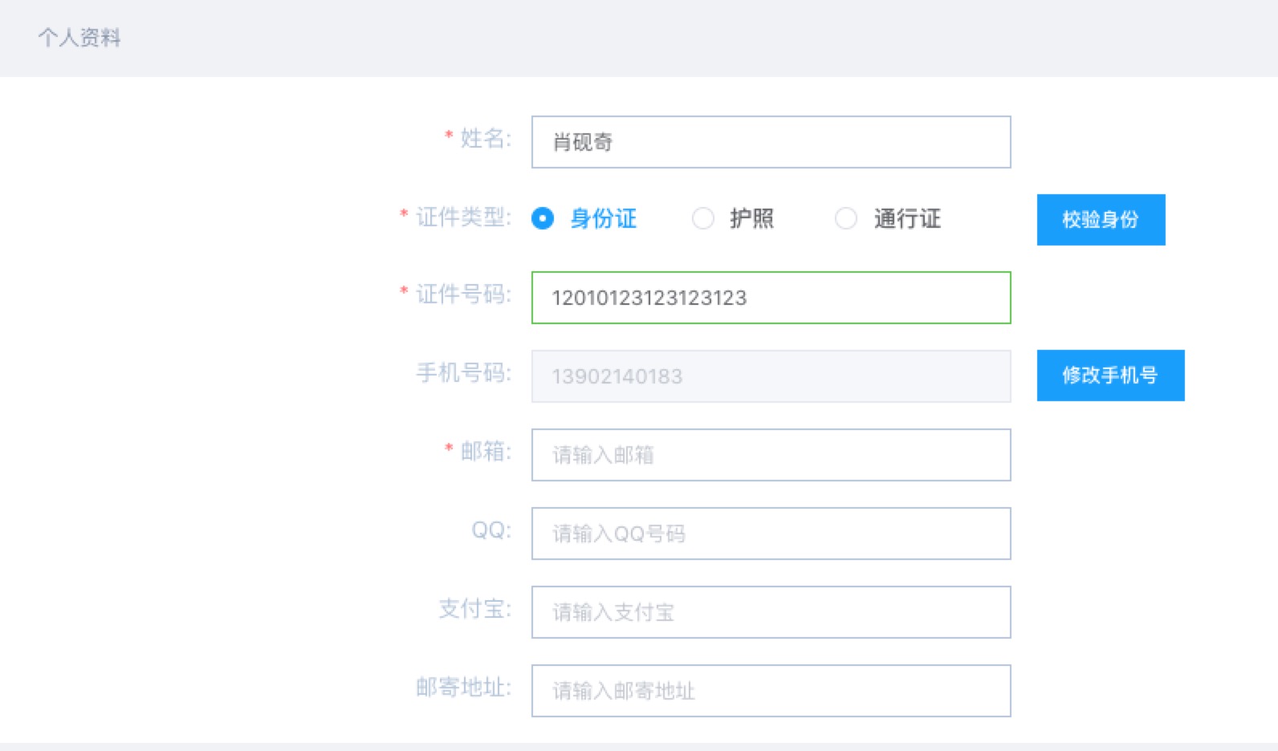Choose the 护照 radio option
Screen dimensions: 1278x751
pos(703,218)
